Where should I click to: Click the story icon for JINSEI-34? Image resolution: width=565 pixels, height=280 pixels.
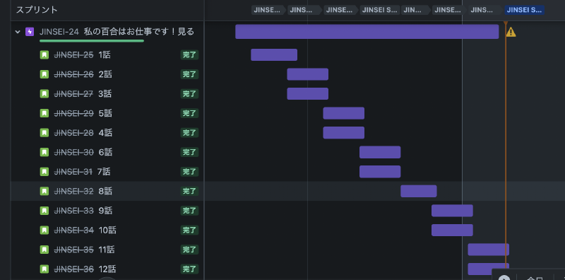coord(44,230)
